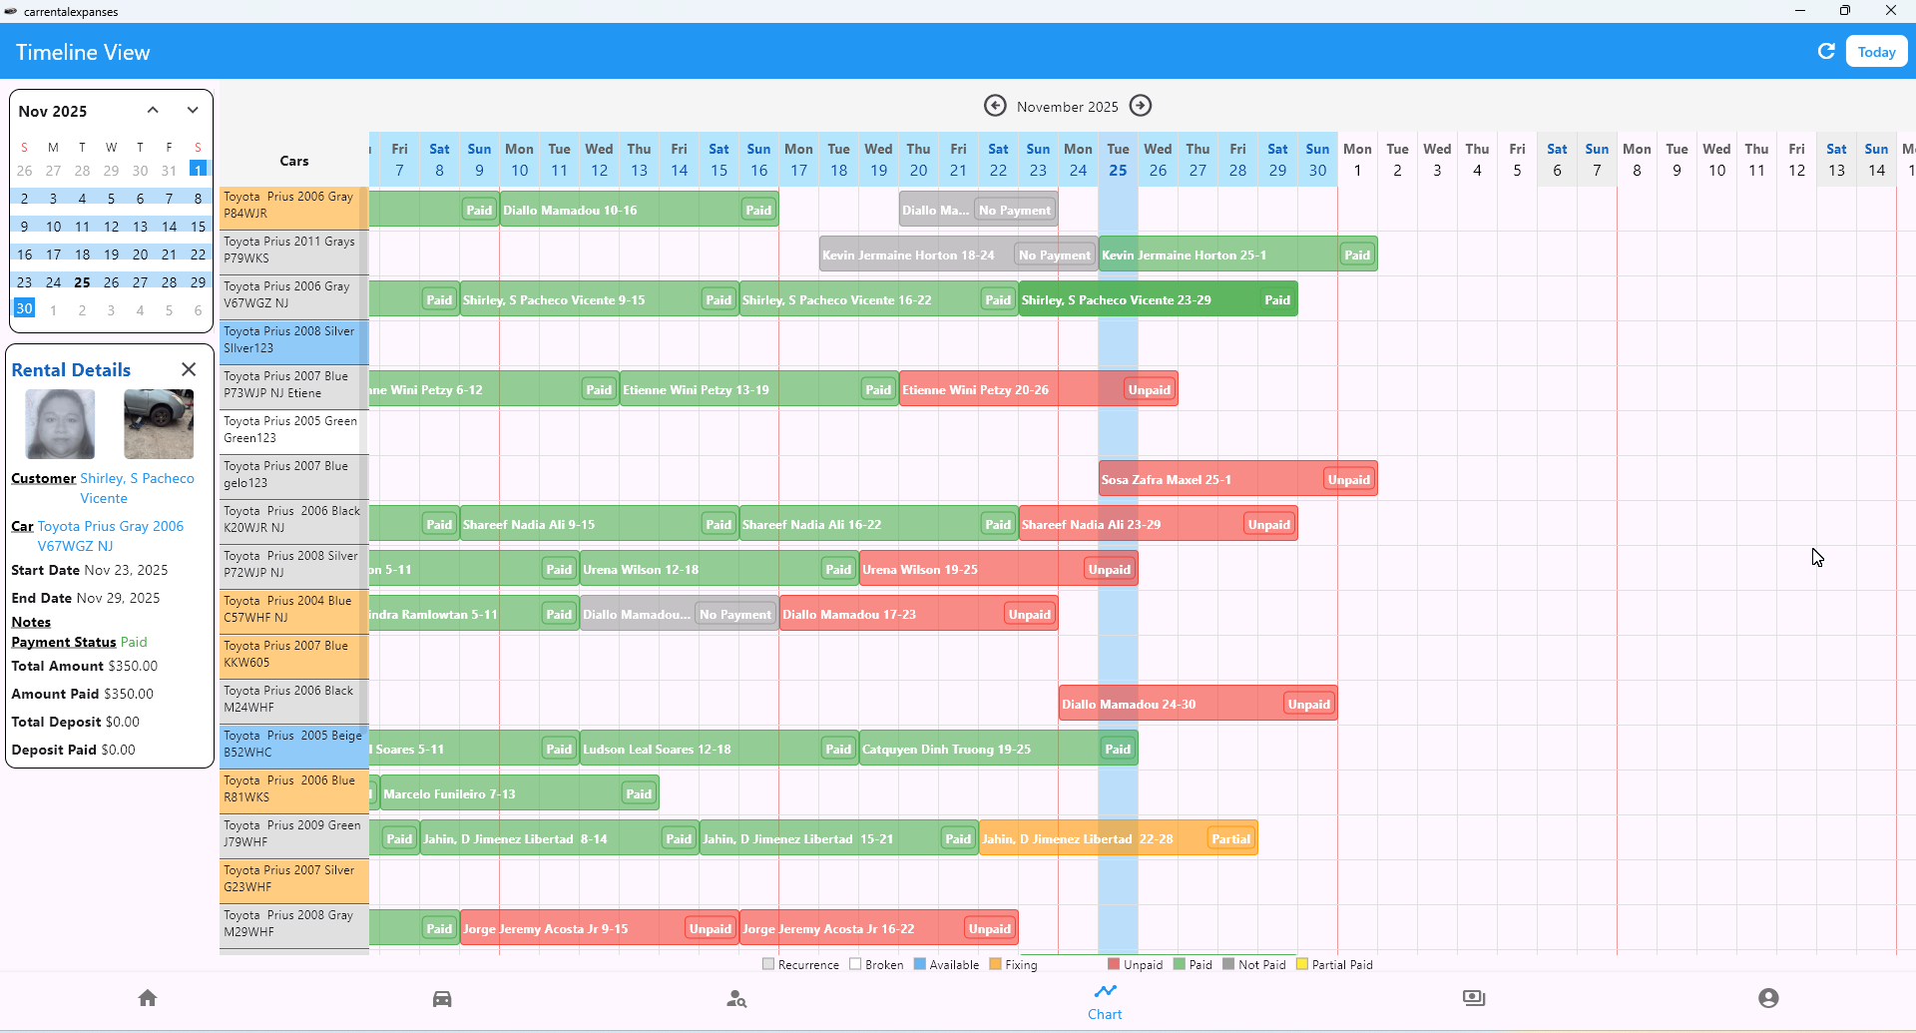The height and width of the screenshot is (1033, 1916).
Task: Advance timeline with right arrow circle
Action: tap(1141, 106)
